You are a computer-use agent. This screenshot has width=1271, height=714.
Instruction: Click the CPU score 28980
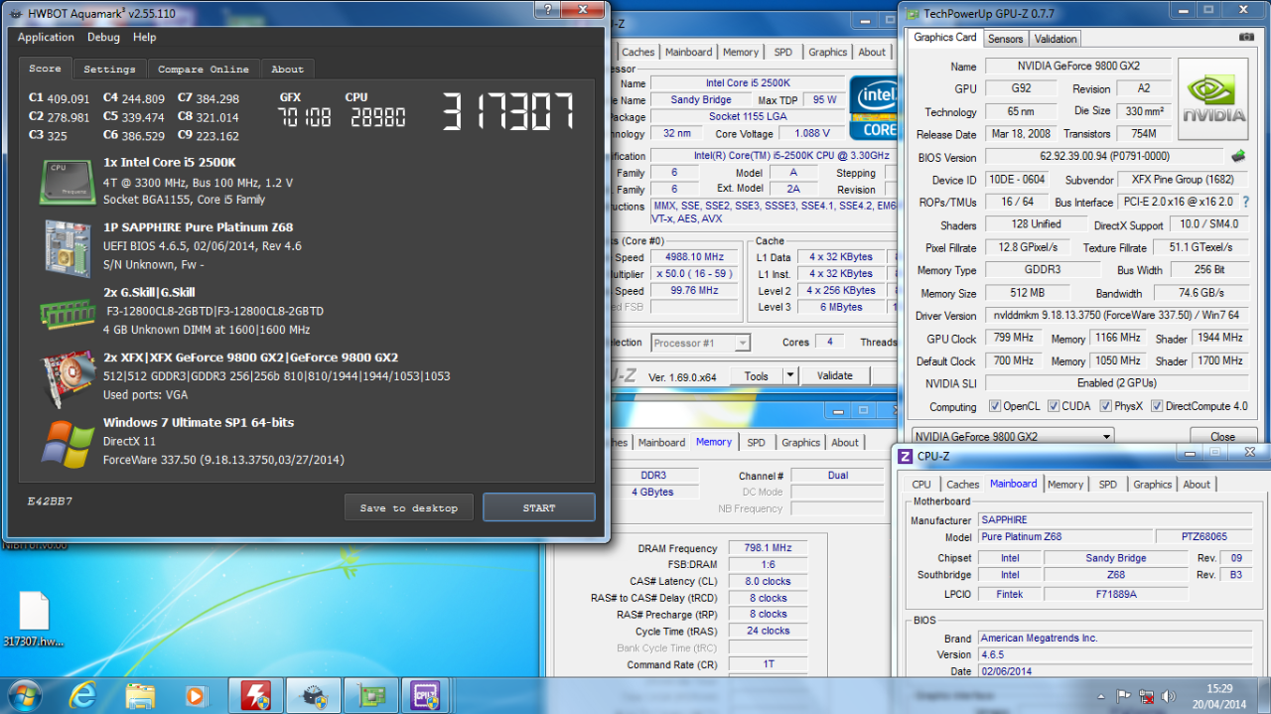377,117
